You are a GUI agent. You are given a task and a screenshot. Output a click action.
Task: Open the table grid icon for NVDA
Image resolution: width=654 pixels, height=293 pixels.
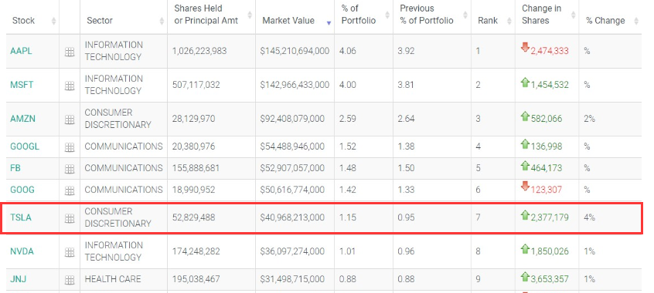(70, 252)
